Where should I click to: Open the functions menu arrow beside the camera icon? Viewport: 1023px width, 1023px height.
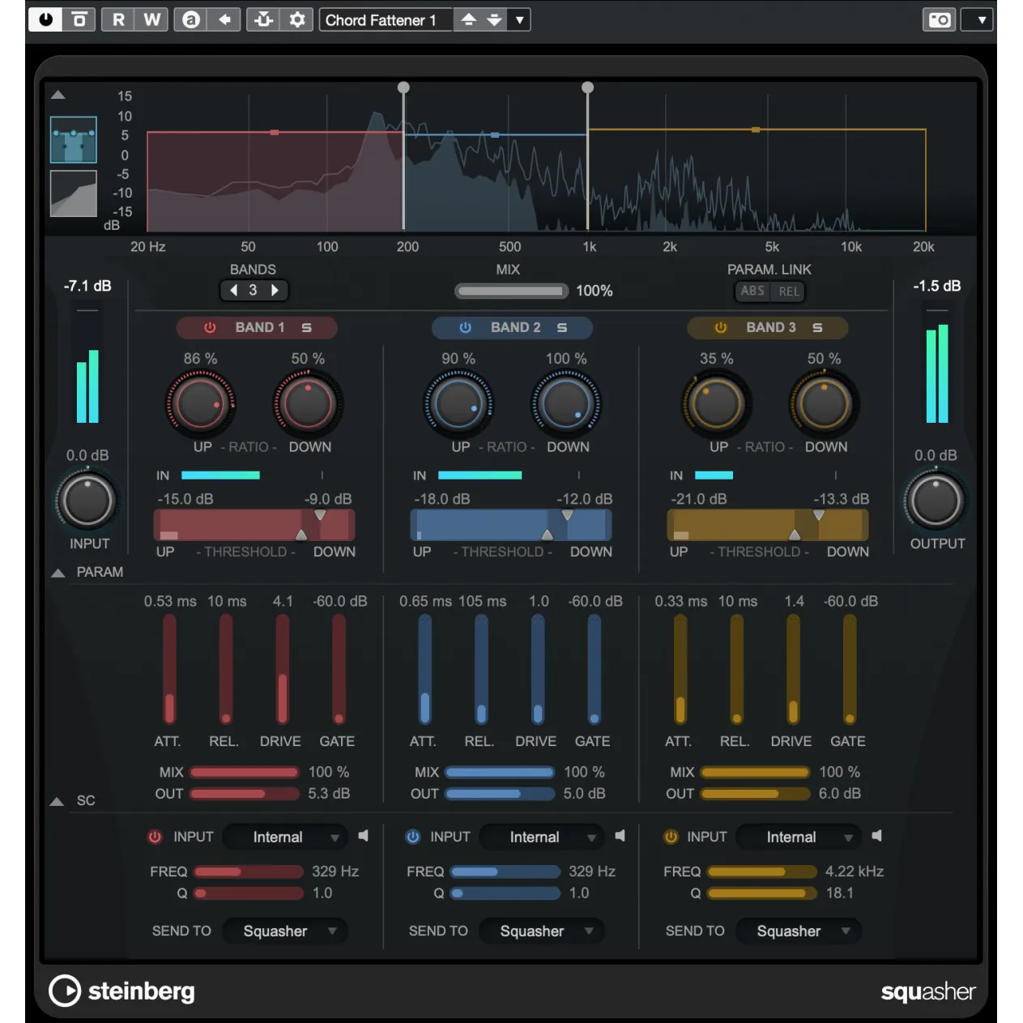978,19
